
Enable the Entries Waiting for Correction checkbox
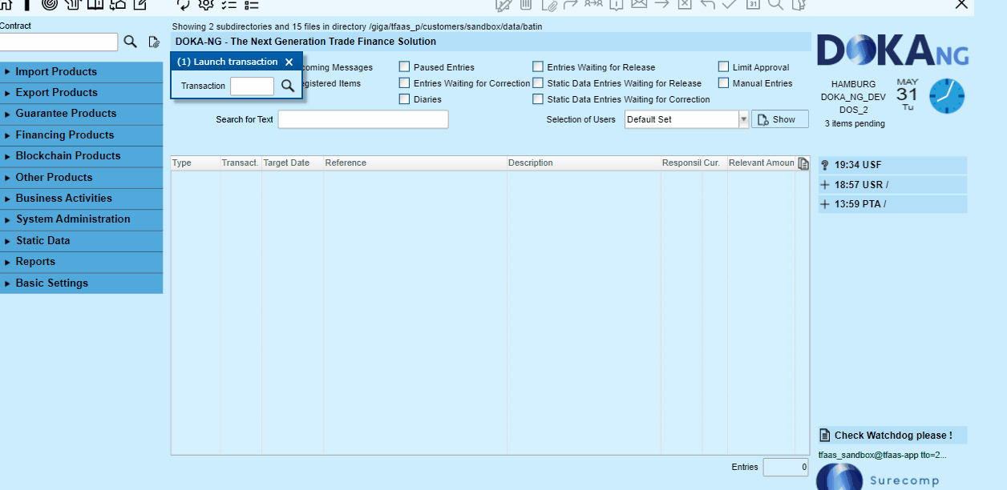pos(405,83)
